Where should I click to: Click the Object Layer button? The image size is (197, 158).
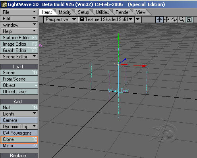click(x=19, y=92)
